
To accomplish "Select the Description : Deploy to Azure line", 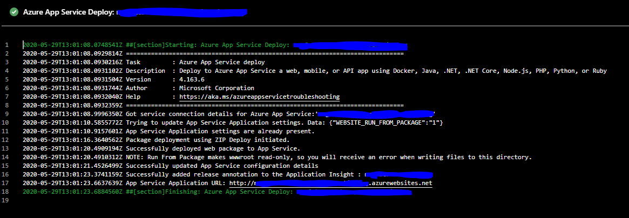I will pyautogui.click(x=314, y=71).
